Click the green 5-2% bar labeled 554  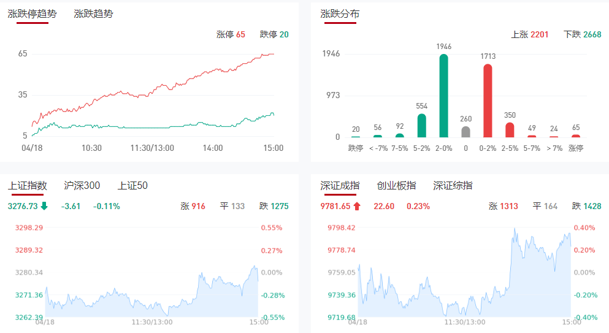click(422, 125)
